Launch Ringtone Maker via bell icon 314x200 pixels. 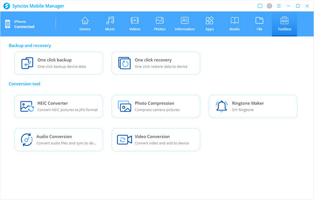(x=222, y=106)
